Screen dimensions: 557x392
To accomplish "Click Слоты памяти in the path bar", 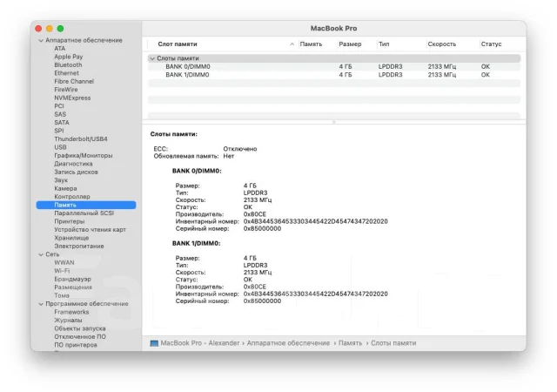I will pos(393,343).
